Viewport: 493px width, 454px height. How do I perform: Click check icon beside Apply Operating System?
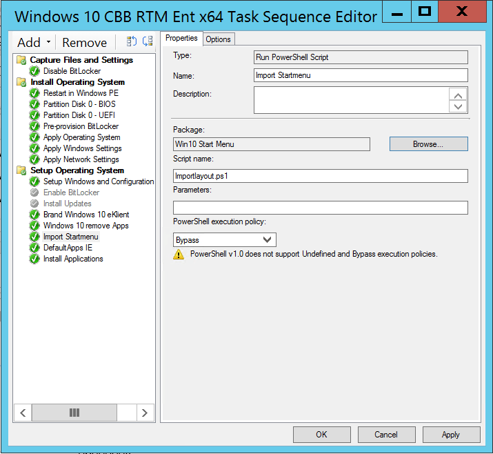[x=34, y=137]
